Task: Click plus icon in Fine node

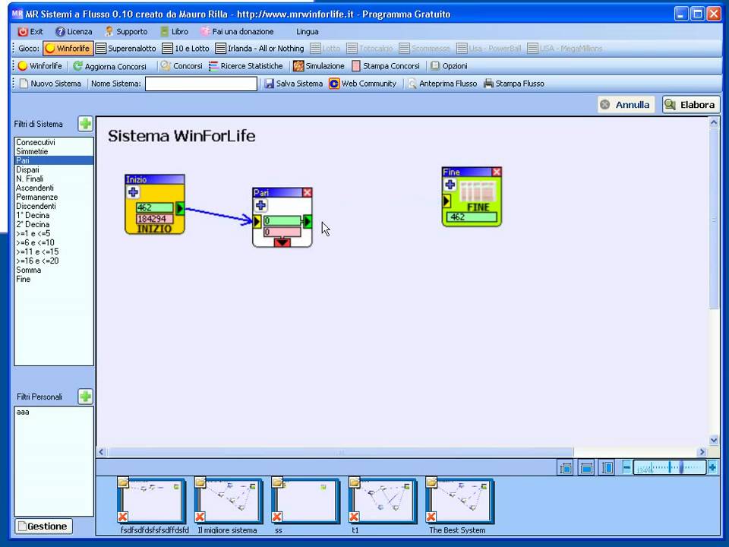Action: [x=450, y=185]
